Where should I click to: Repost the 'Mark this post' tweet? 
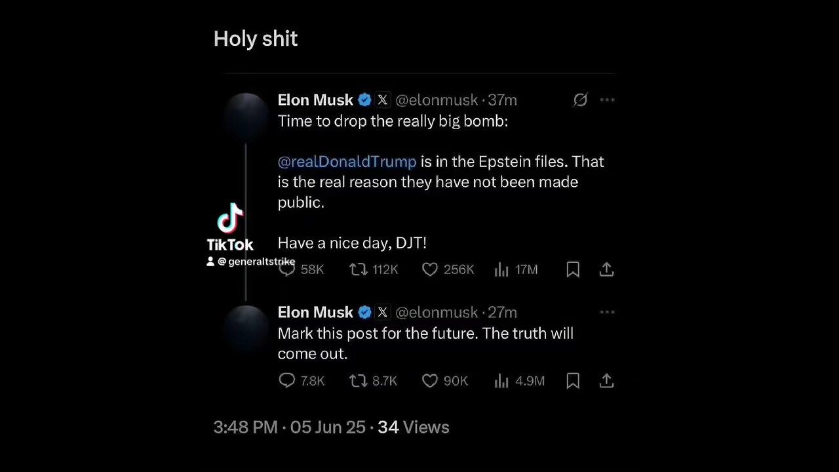pyautogui.click(x=358, y=380)
